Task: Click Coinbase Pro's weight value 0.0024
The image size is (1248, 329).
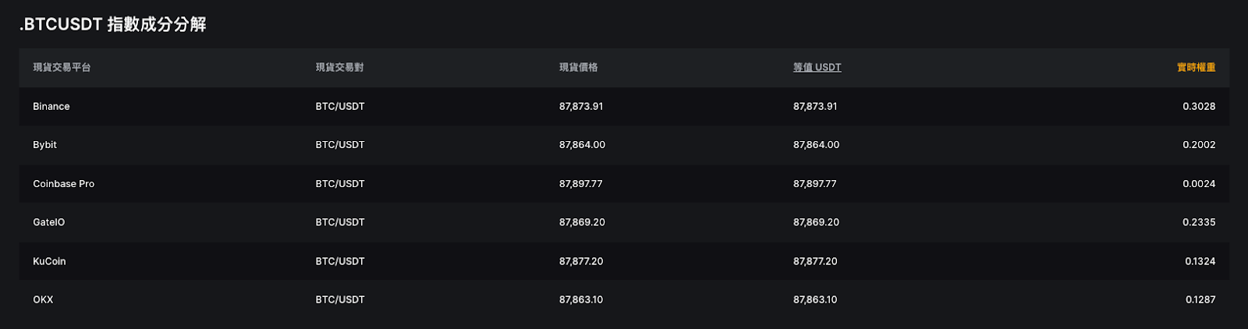Action: click(1199, 184)
